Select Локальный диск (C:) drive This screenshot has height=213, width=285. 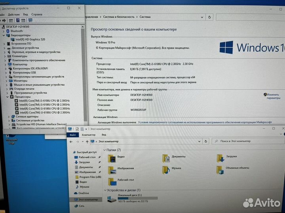[x=133, y=198]
